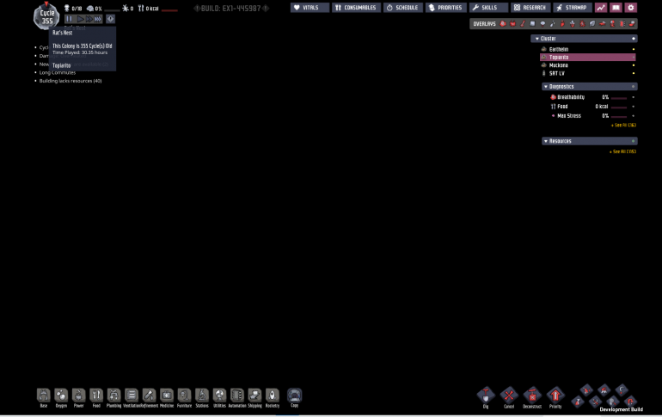
Task: Click the Cycle 355 clock
Action: click(x=46, y=16)
